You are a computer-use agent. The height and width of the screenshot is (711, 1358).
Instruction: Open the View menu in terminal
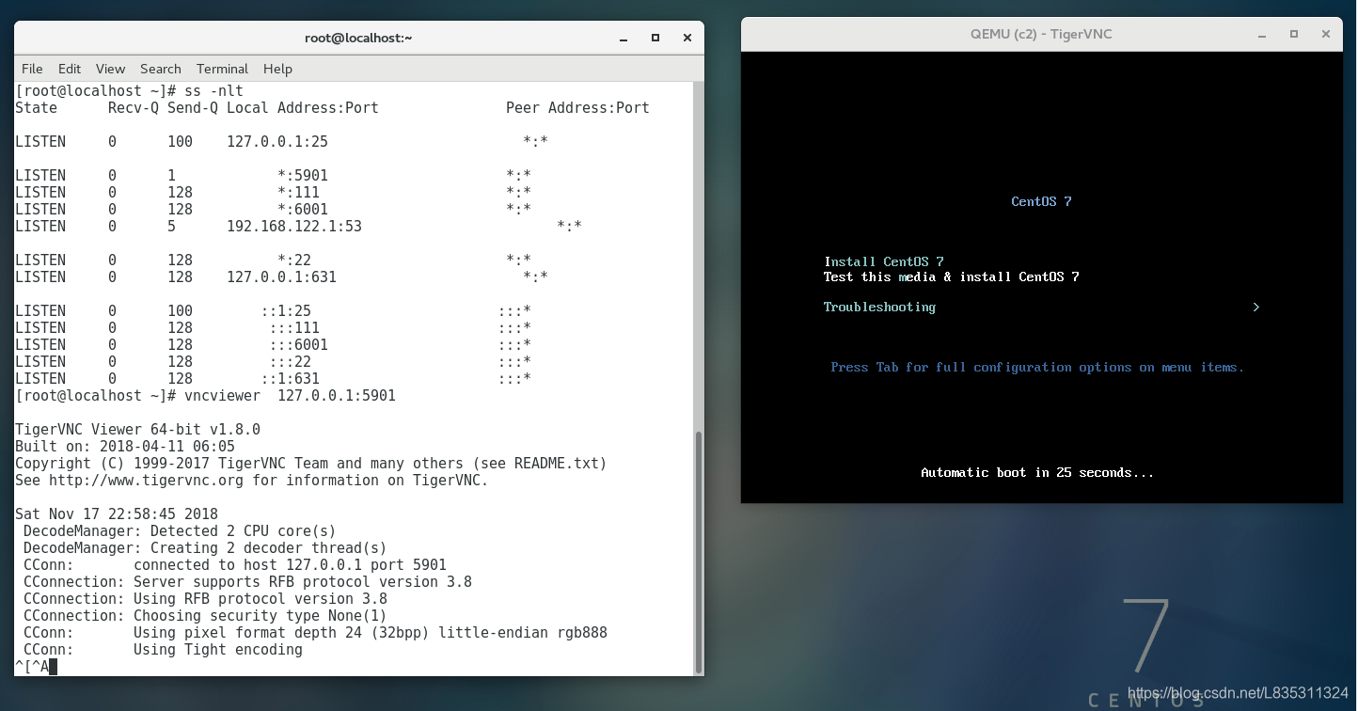coord(110,69)
